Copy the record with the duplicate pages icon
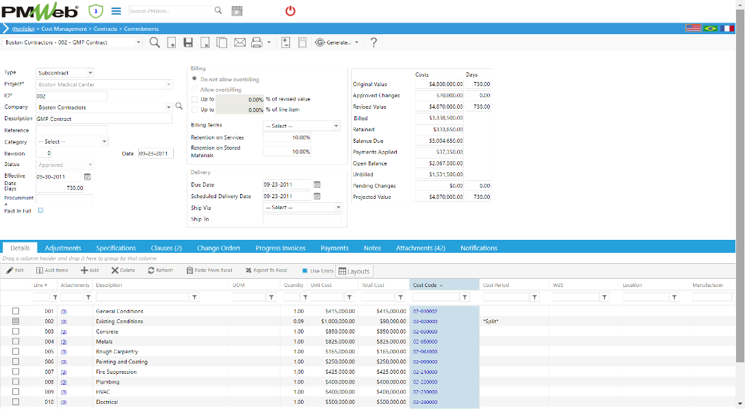The height and width of the screenshot is (410, 745). 222,42
